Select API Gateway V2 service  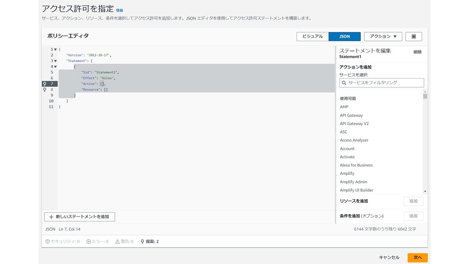pos(354,124)
